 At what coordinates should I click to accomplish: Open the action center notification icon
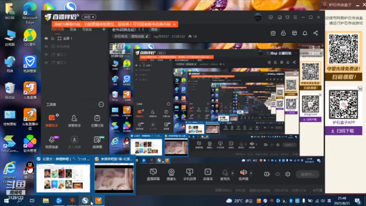[x=358, y=201]
